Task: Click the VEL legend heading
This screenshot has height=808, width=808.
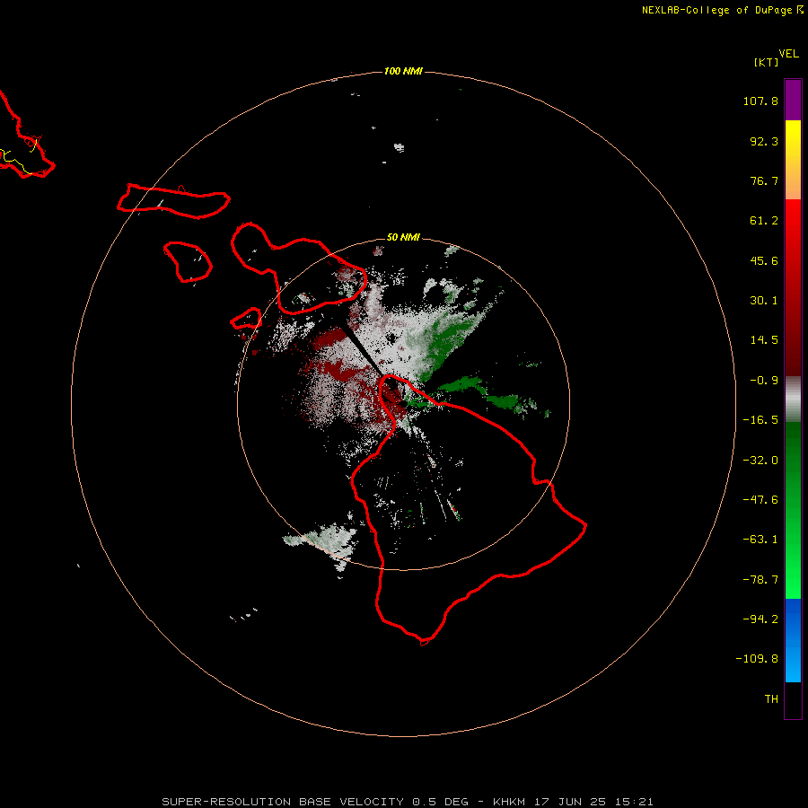Action: (789, 54)
